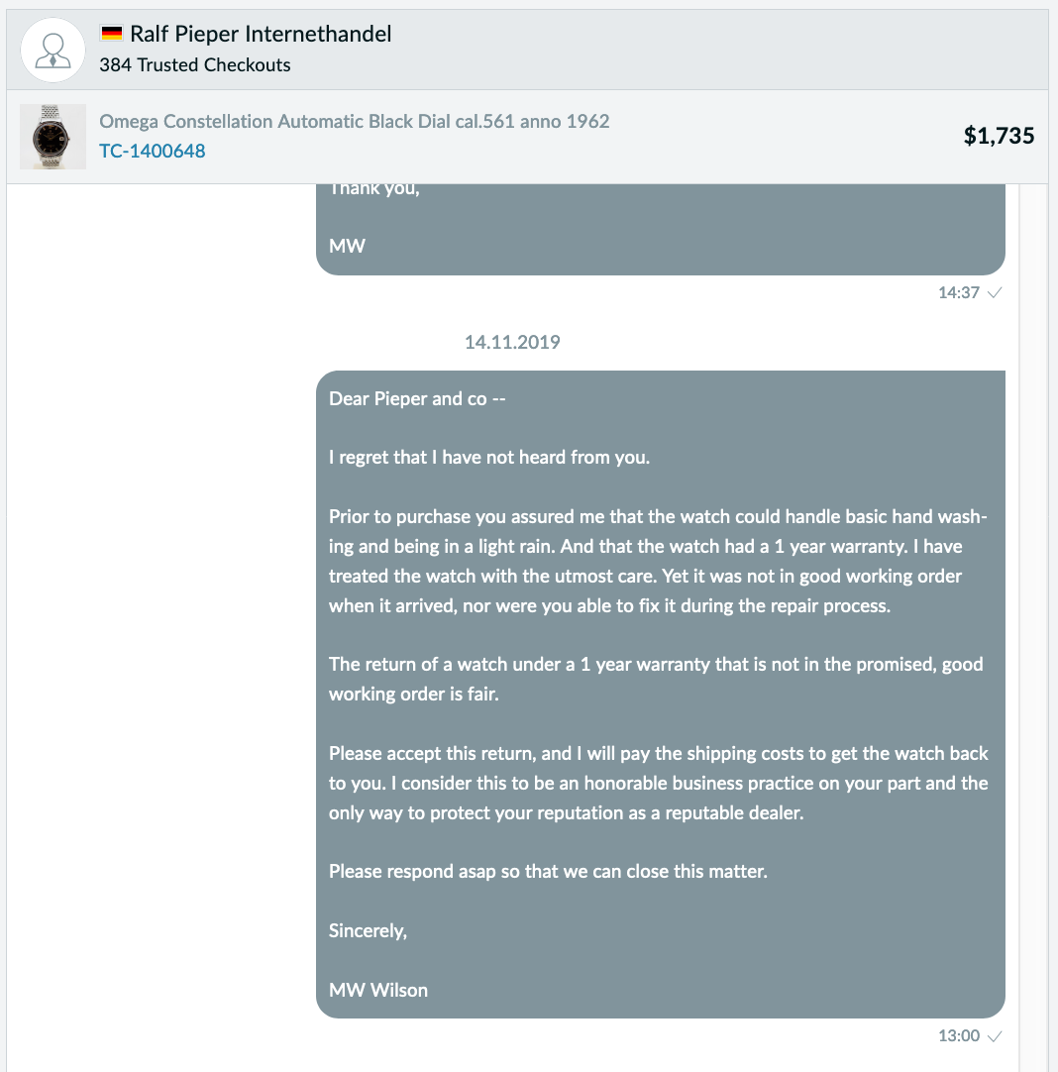Click the $1,735 price
This screenshot has height=1072, width=1058.
(999, 136)
